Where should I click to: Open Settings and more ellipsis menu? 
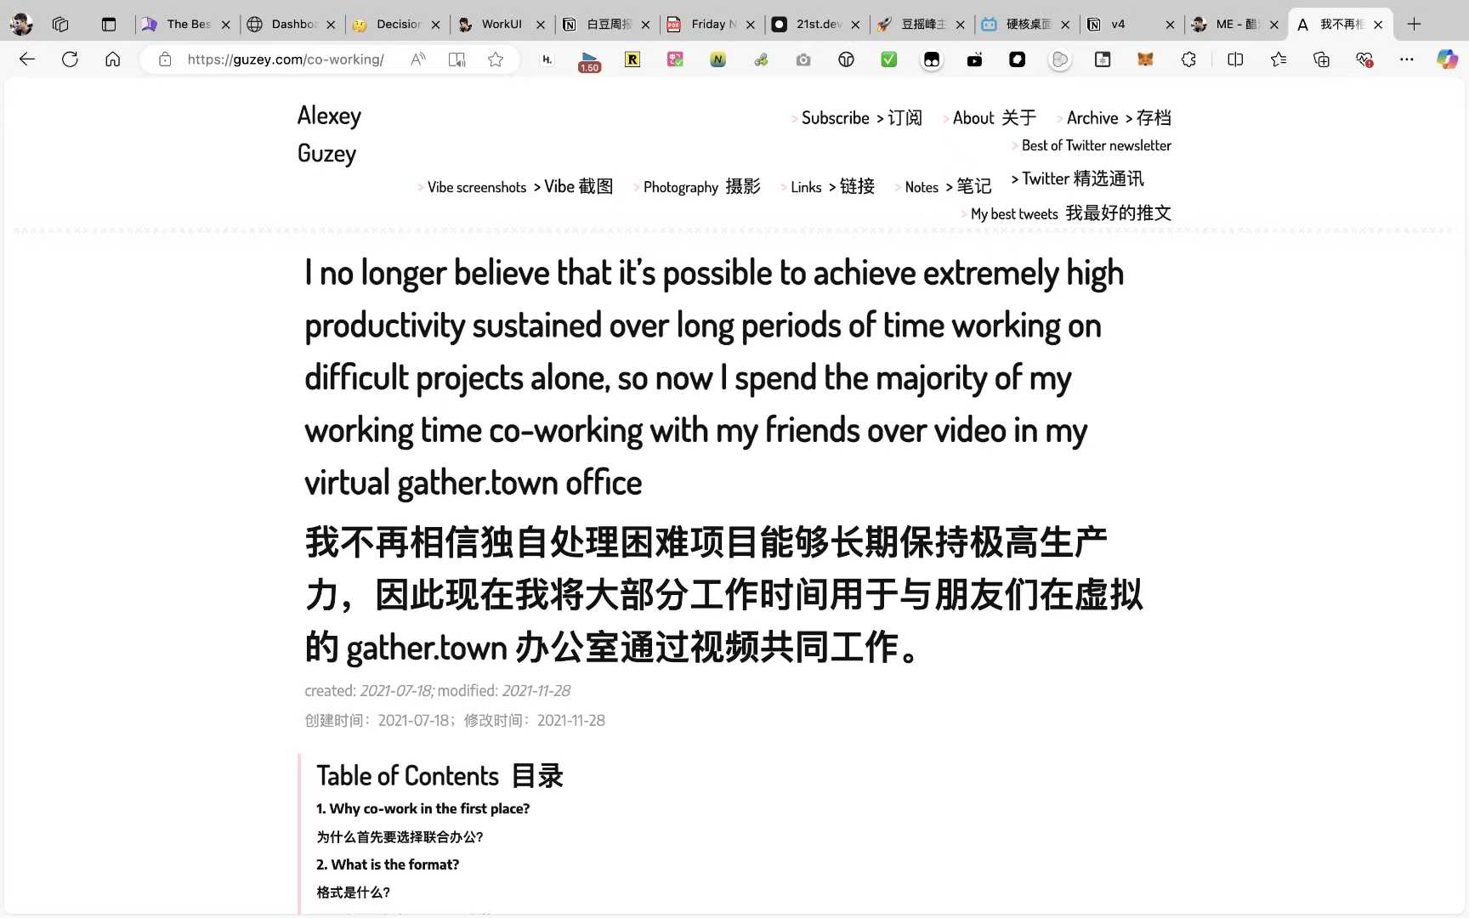[x=1407, y=59]
